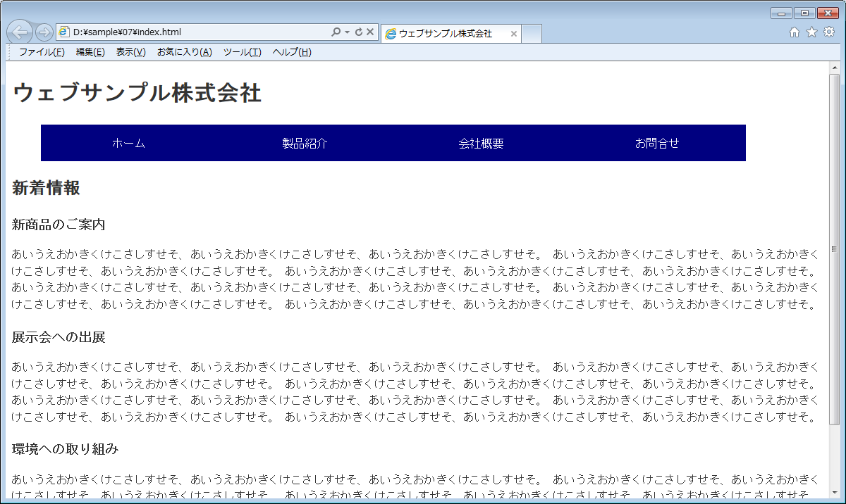This screenshot has height=504, width=846.
Task: Open the 編集(E) menu
Action: click(90, 52)
